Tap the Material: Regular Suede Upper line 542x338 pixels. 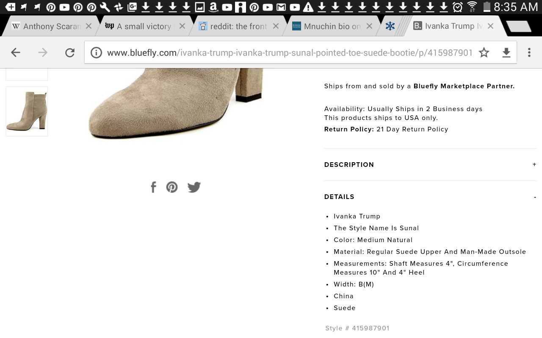point(430,252)
